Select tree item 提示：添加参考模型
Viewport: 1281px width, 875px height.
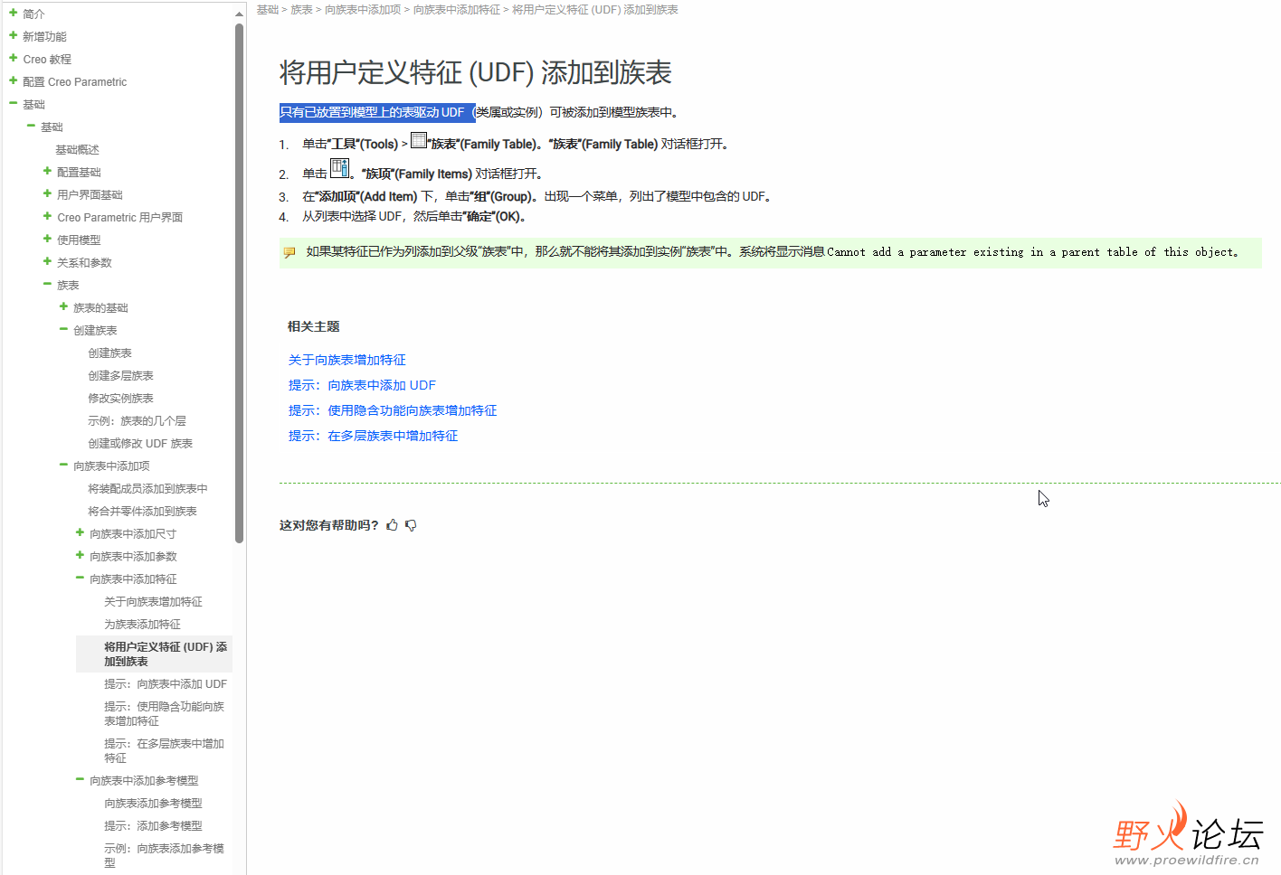point(153,825)
